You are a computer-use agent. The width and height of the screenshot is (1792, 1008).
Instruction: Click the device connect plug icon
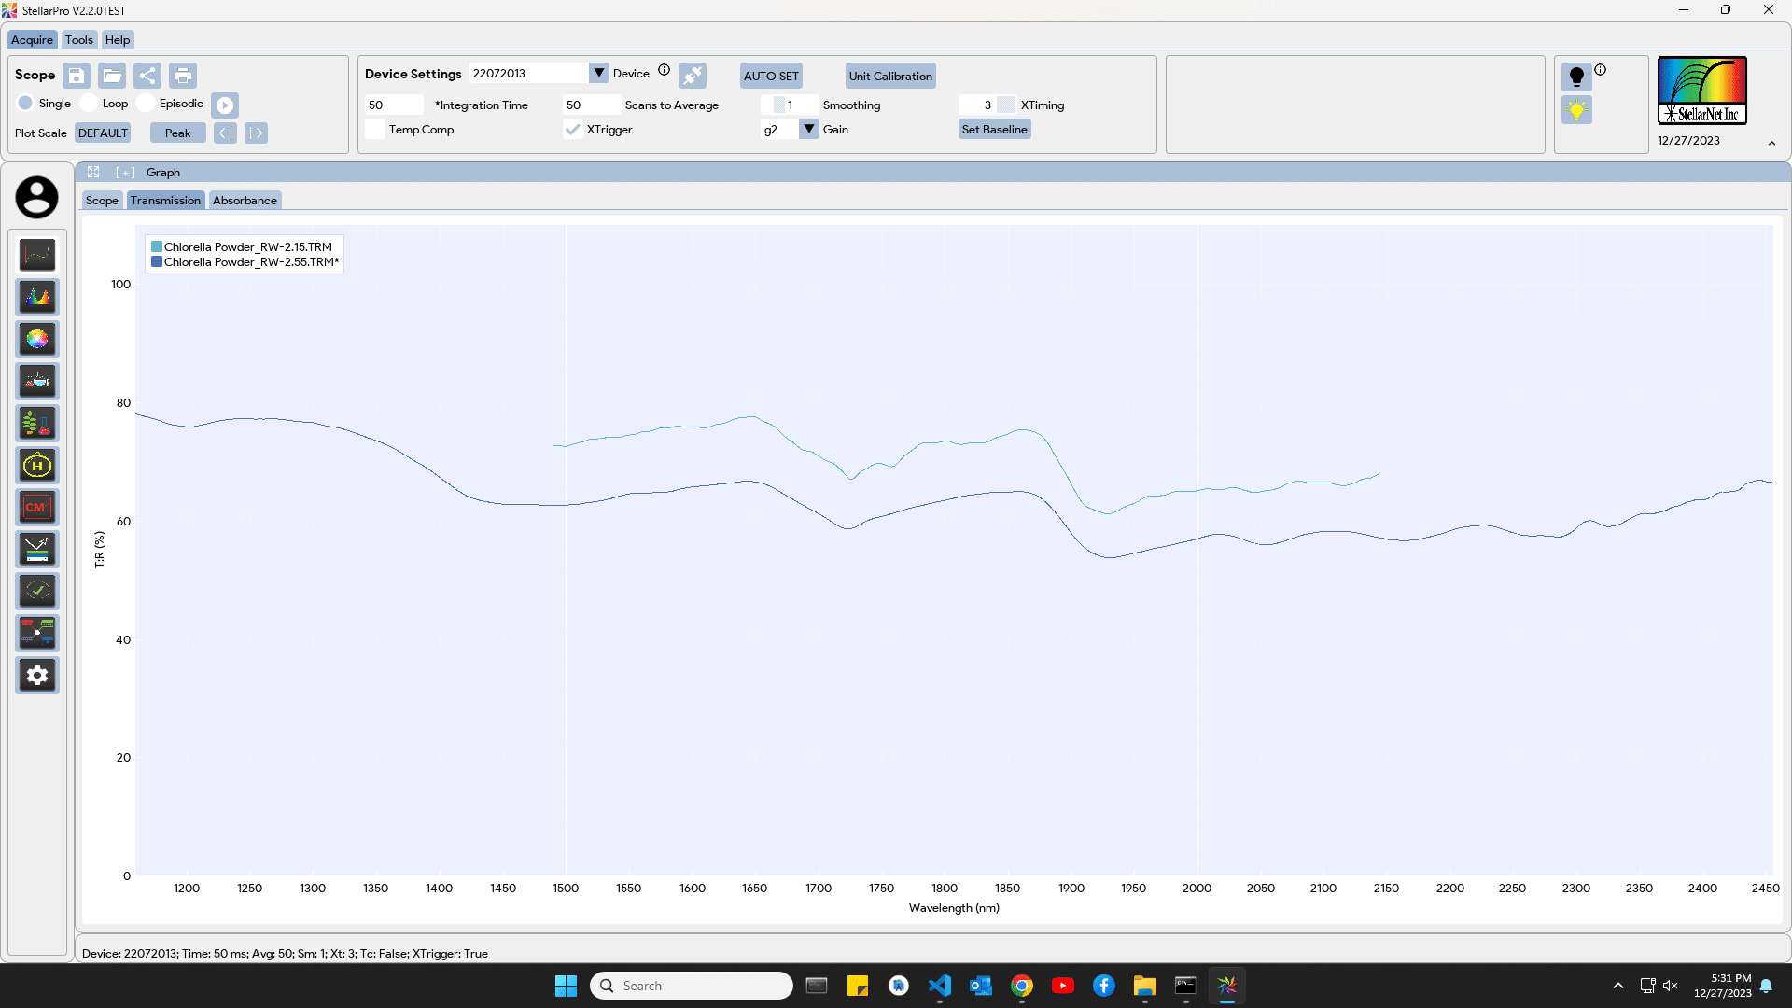693,76
